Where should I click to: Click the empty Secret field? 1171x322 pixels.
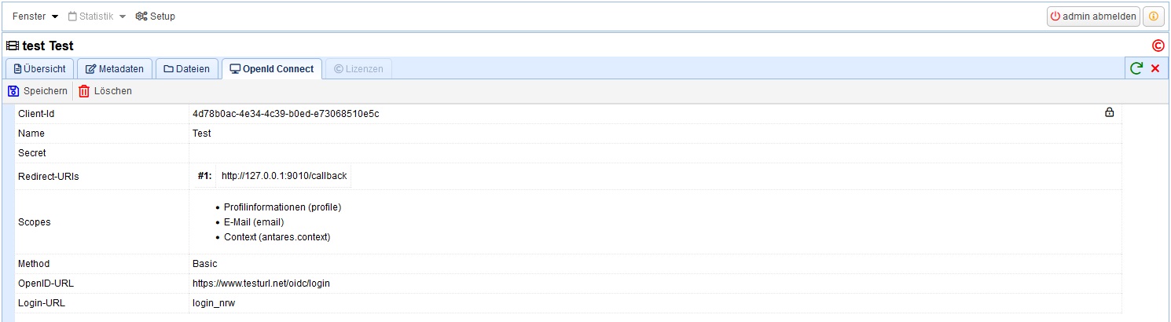(x=654, y=153)
